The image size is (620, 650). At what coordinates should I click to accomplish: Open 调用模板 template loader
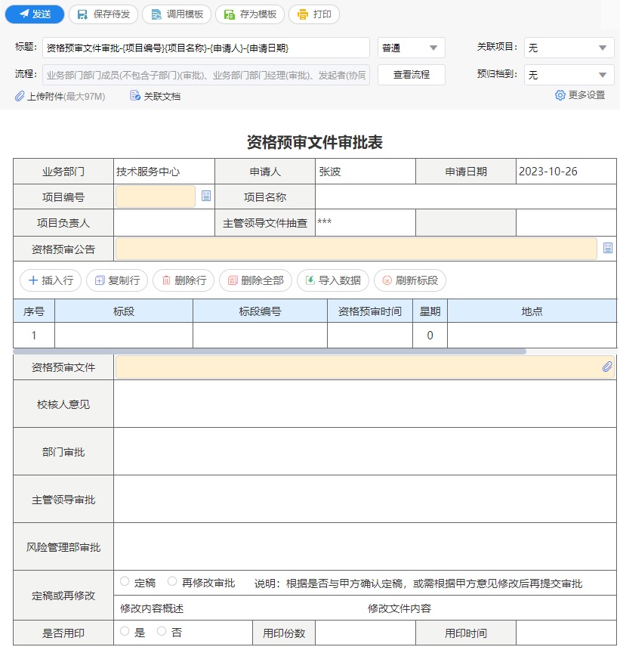click(x=177, y=14)
